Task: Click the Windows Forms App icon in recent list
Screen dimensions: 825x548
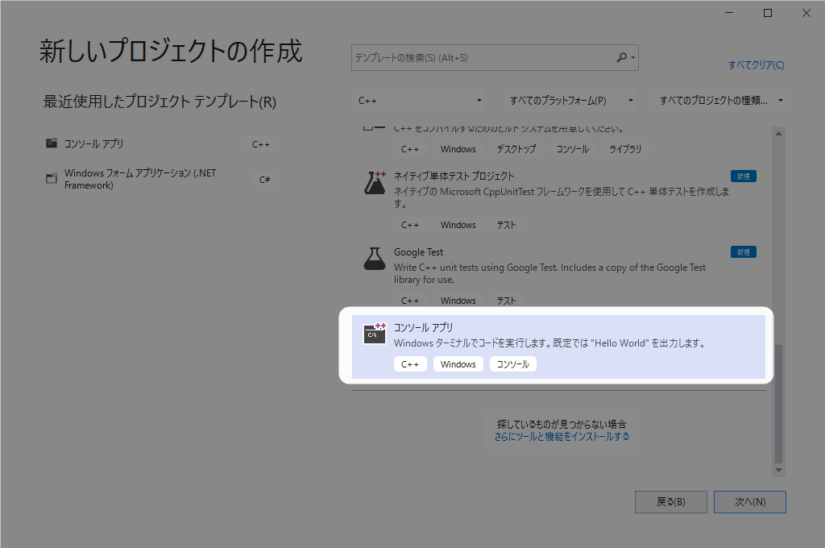Action: tap(52, 178)
